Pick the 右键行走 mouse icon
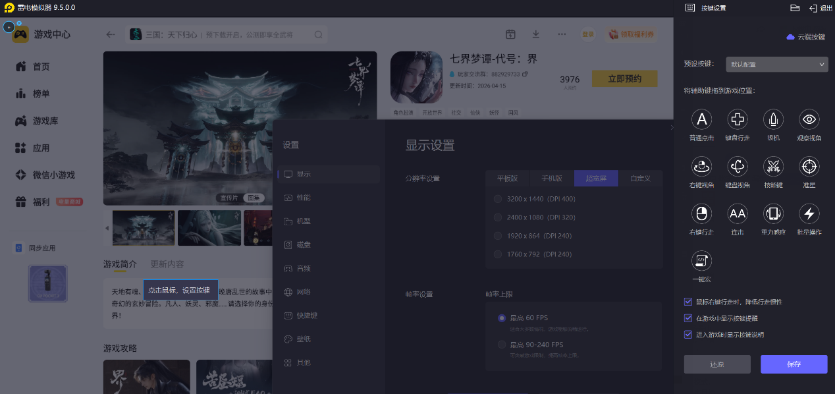 (702, 213)
